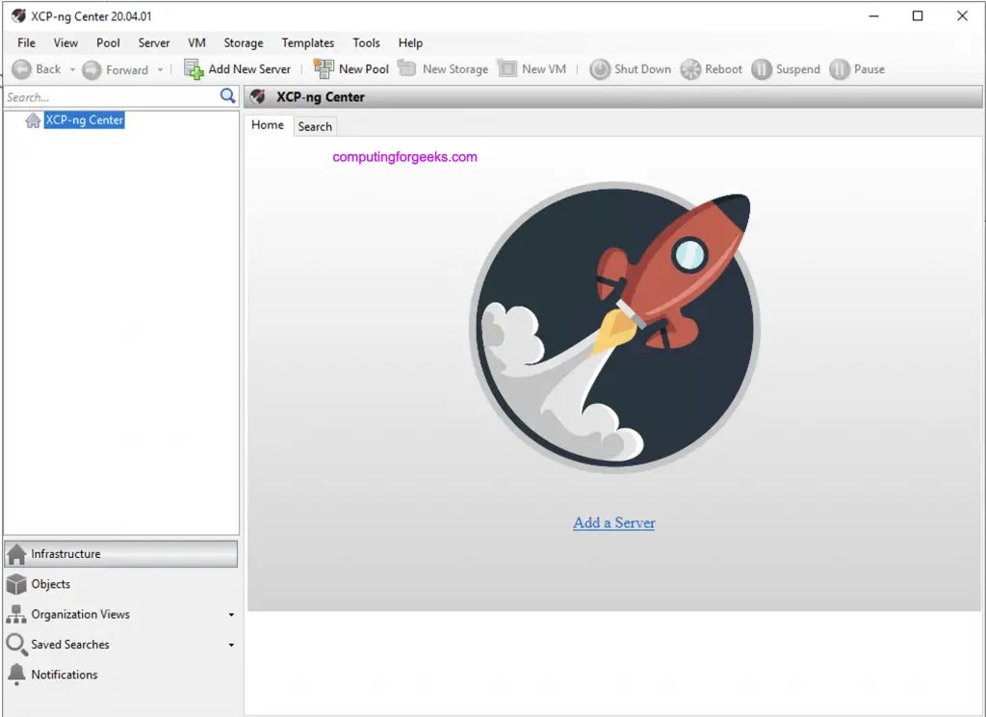Click the Notifications bell icon
This screenshot has width=986, height=717.
[x=16, y=675]
